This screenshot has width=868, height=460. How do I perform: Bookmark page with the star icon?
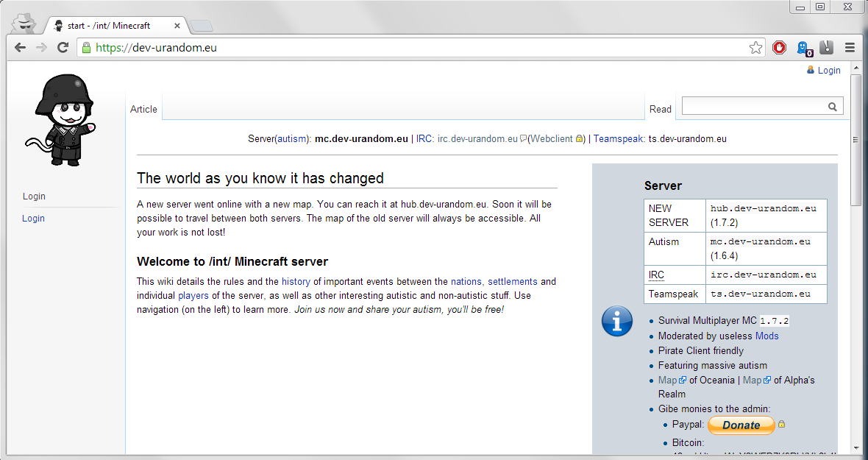[x=755, y=48]
